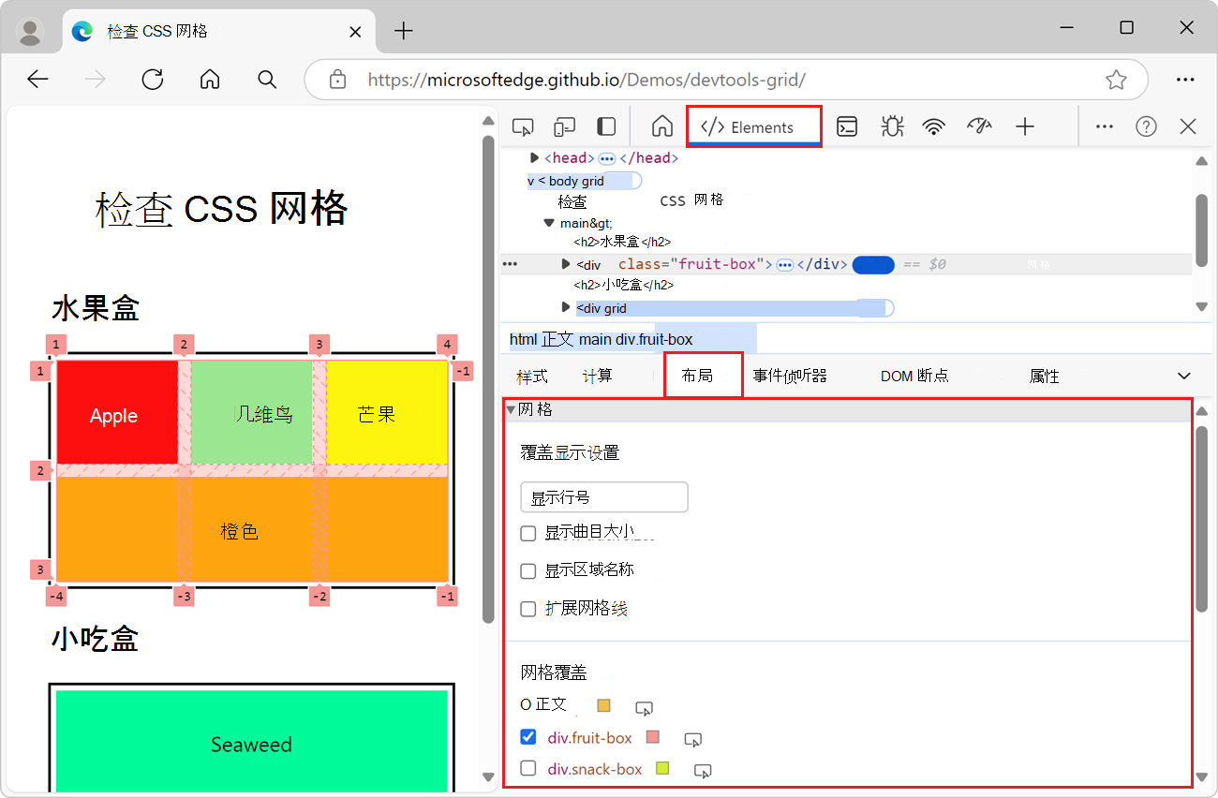Uncheck the div.fruit-box grid overlay checkbox
The height and width of the screenshot is (798, 1218).
(528, 737)
